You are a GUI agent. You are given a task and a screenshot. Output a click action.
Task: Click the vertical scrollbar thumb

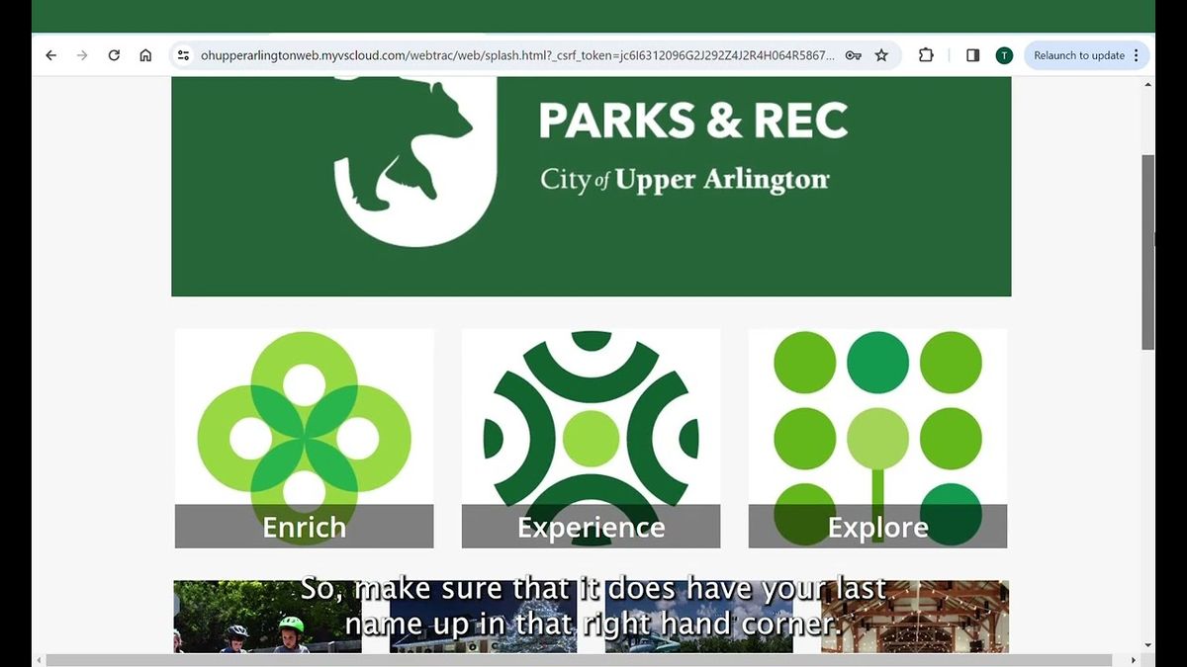[1147, 252]
